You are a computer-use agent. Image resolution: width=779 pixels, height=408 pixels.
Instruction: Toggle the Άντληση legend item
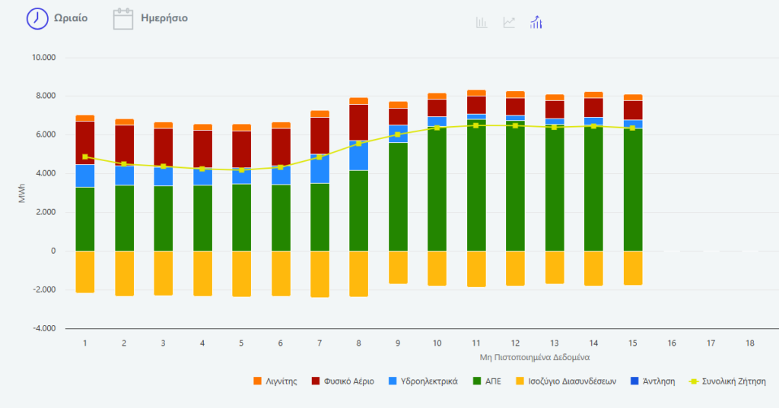tap(659, 381)
